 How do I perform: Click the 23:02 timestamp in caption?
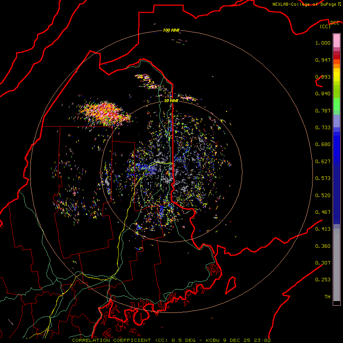point(262,340)
